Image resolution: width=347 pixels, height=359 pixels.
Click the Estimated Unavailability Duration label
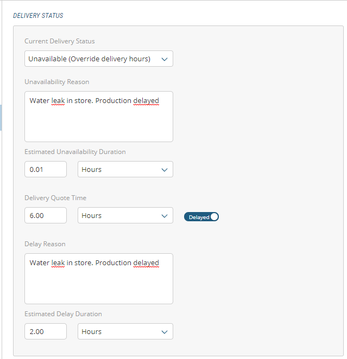point(75,152)
